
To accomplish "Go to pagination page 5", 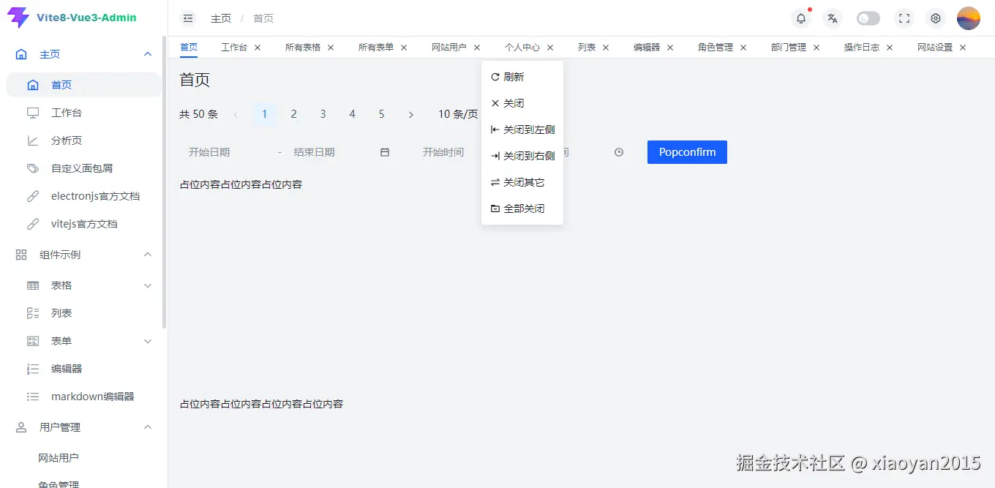I will (x=381, y=114).
